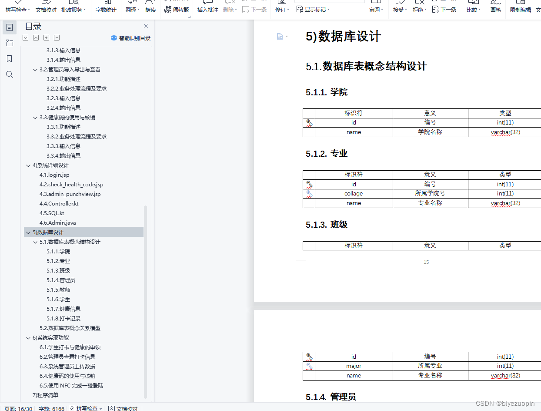Open the 拒绝 dropdown
541x411 pixels.
[x=420, y=10]
